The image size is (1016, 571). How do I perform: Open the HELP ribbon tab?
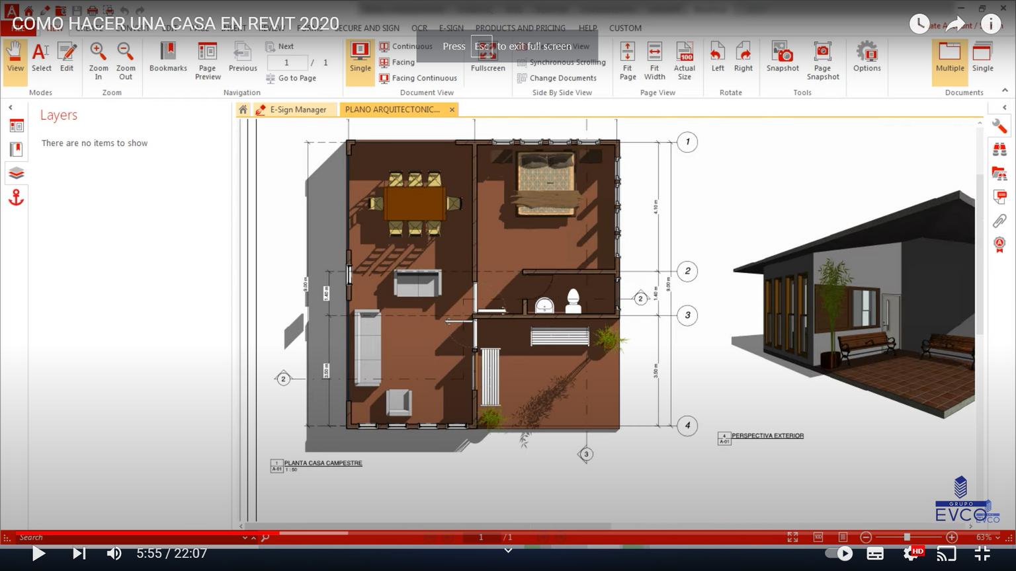[x=588, y=28]
